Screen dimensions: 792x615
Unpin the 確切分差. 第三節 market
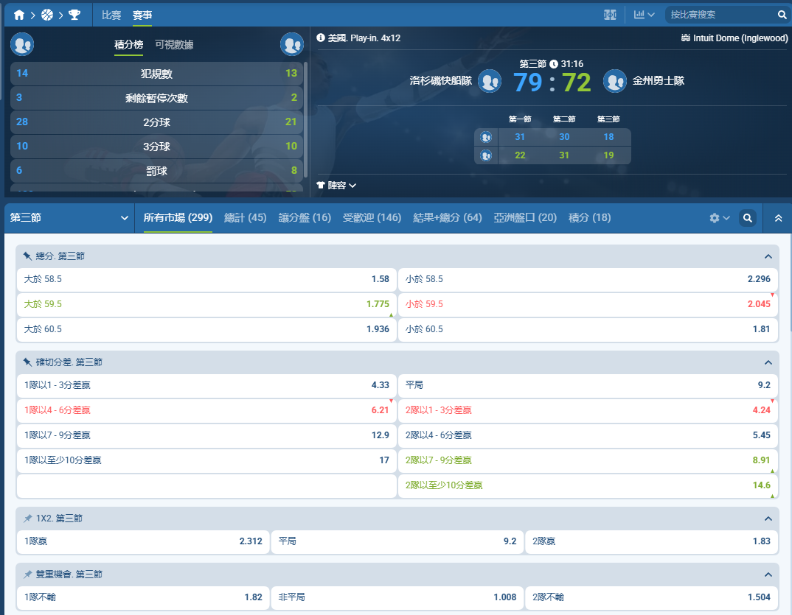28,362
